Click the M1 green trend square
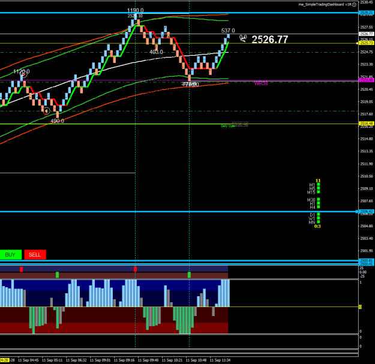This screenshot has width=375, height=364. (319, 185)
